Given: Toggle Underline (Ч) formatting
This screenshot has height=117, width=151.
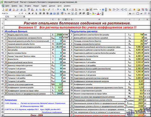Looking at the screenshot, I should tap(36, 13).
